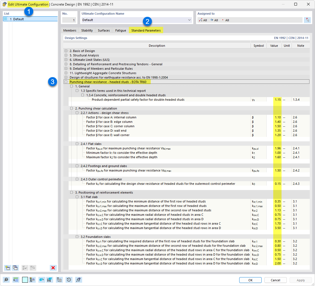Select value 1.35 for wall end
This screenshot has height=286, width=315.
coord(277,131)
